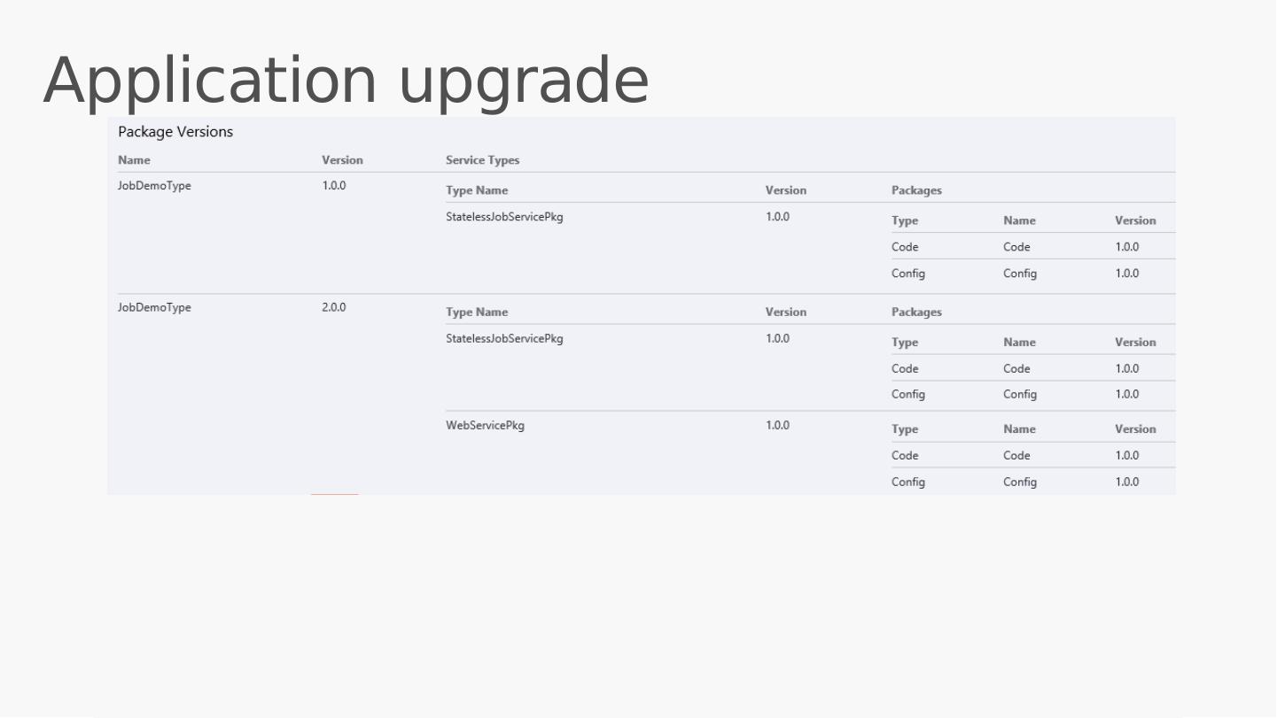Select JobDemoType in the version 1.0.0 row
Viewport: 1277px width, 718px height.
pos(154,186)
